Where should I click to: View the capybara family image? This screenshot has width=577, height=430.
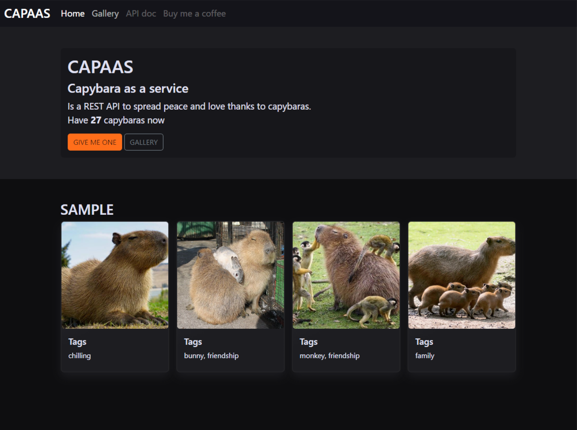click(x=462, y=275)
